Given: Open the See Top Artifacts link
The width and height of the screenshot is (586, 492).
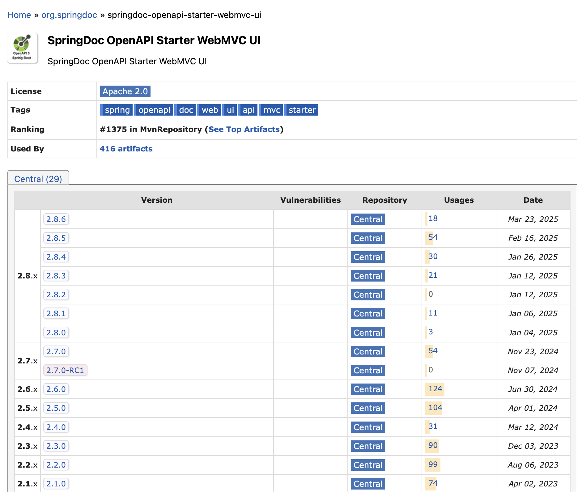Looking at the screenshot, I should (x=244, y=129).
